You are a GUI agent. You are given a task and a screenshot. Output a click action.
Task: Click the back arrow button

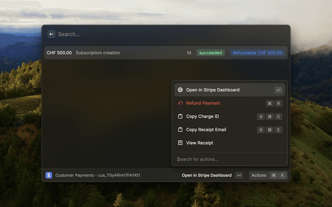51,34
